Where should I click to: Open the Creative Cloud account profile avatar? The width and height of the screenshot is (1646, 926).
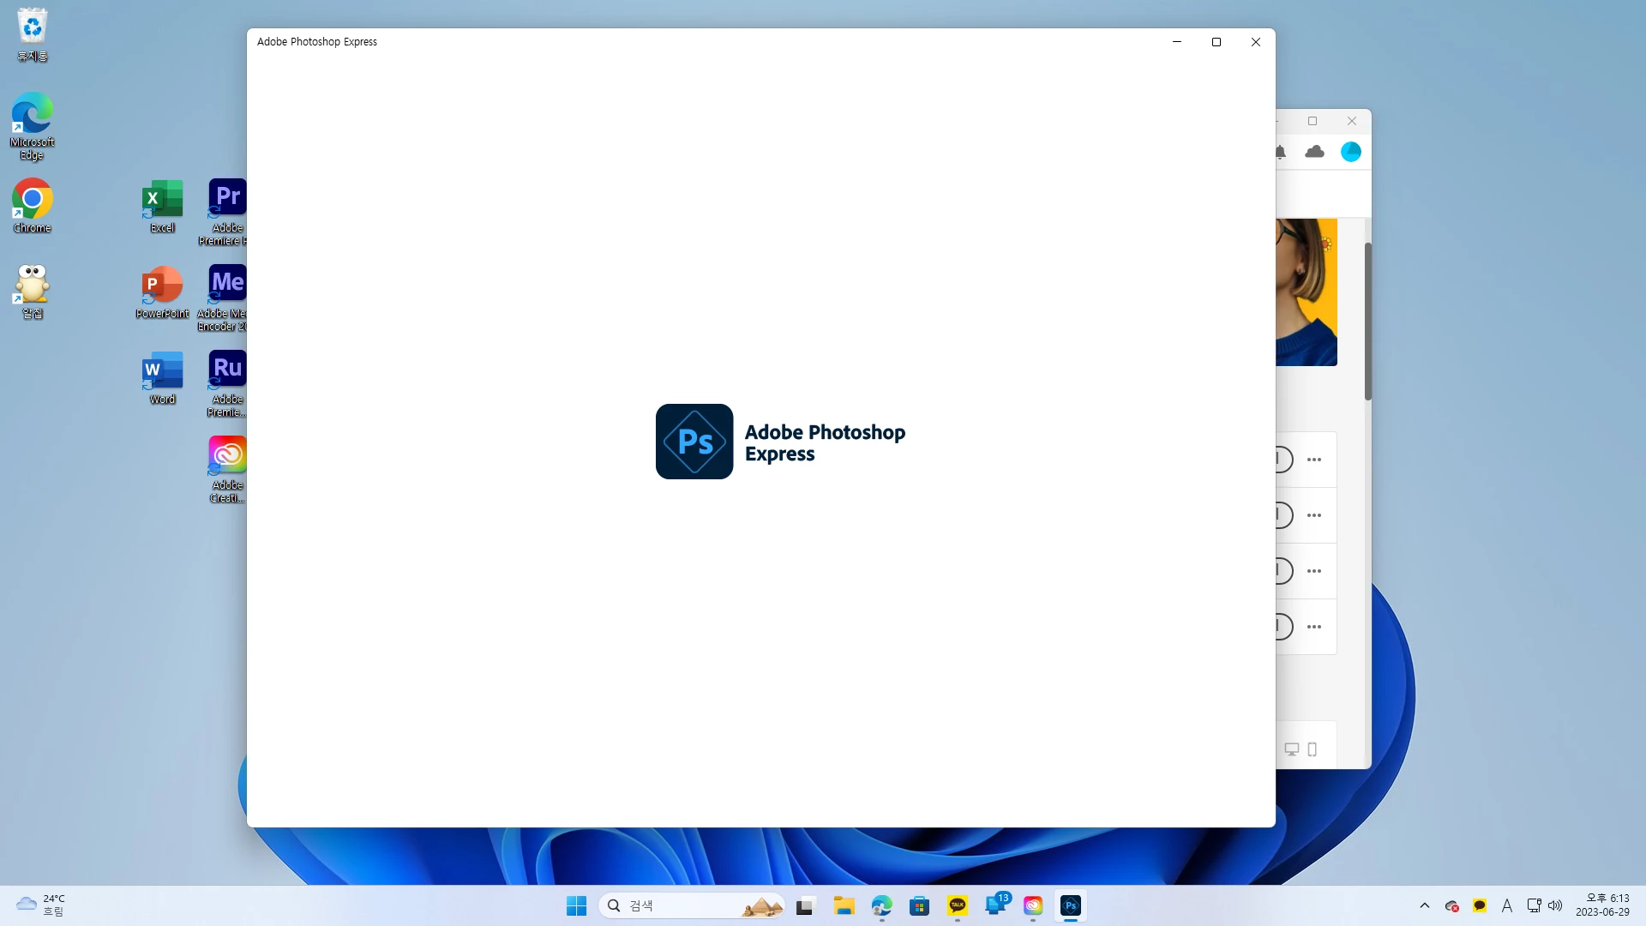click(x=1351, y=152)
